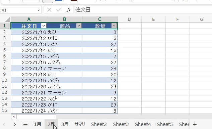
Task: Select column D header
Action: pyautogui.click(x=129, y=19)
